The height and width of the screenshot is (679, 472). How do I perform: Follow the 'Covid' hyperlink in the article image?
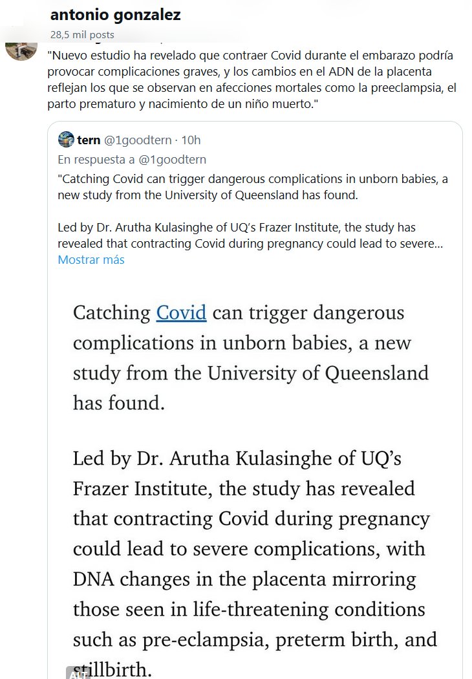click(181, 313)
